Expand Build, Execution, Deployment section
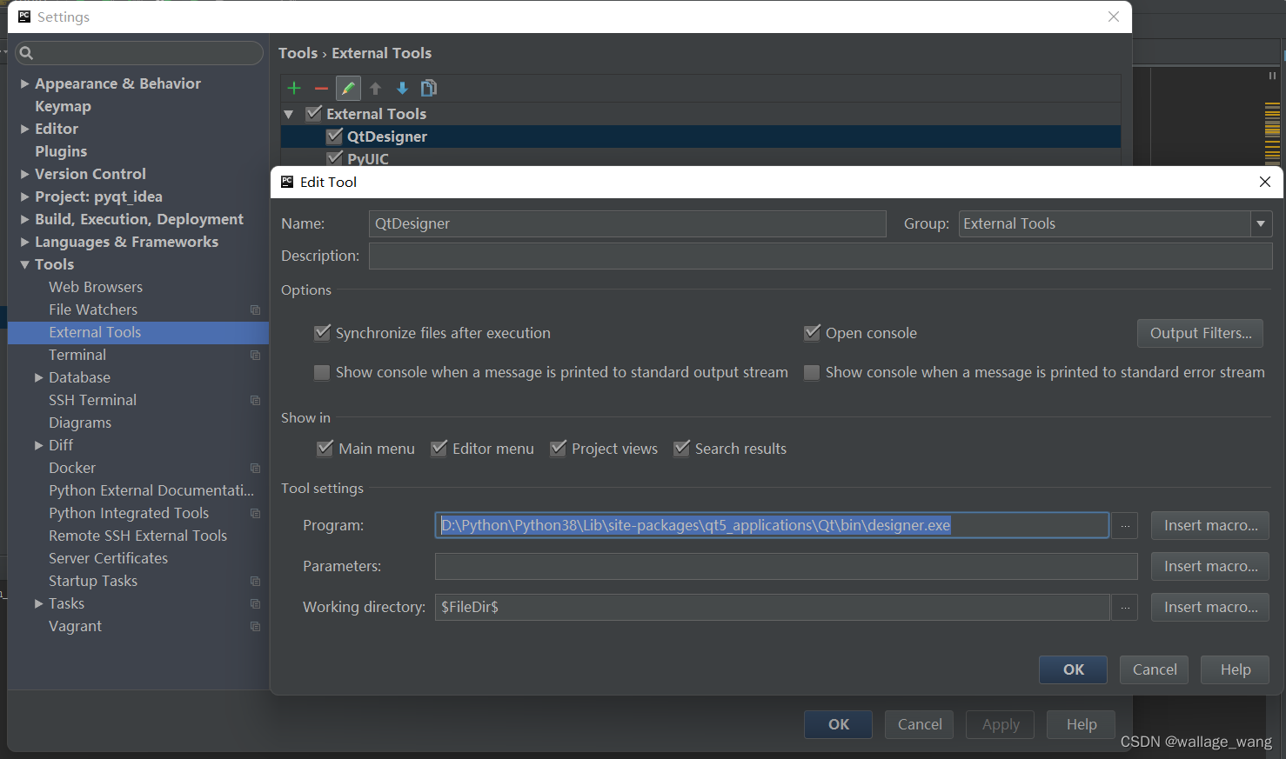Image resolution: width=1286 pixels, height=759 pixels. [x=25, y=219]
